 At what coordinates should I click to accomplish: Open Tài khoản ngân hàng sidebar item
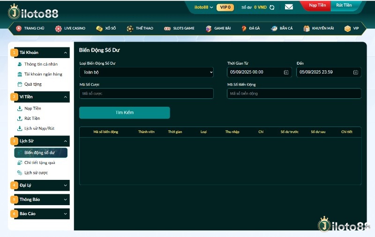43,74
